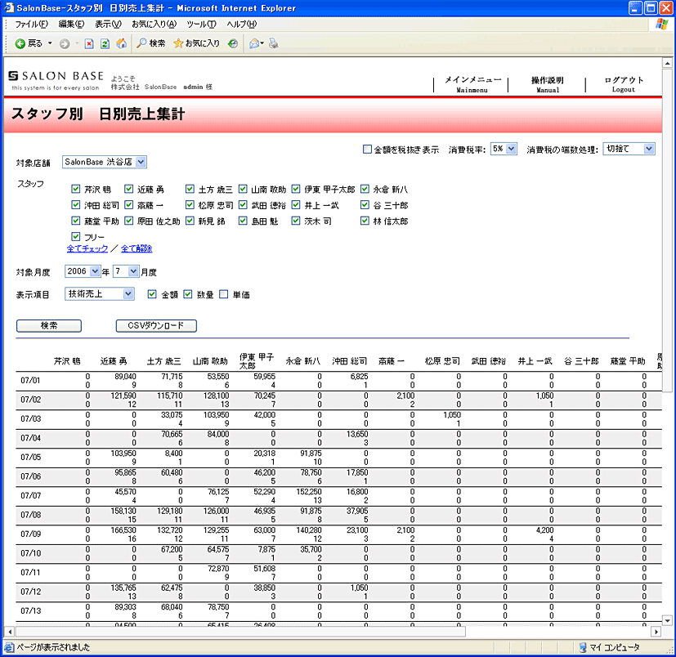Open the 消費税率 5% dropdown

[504, 149]
